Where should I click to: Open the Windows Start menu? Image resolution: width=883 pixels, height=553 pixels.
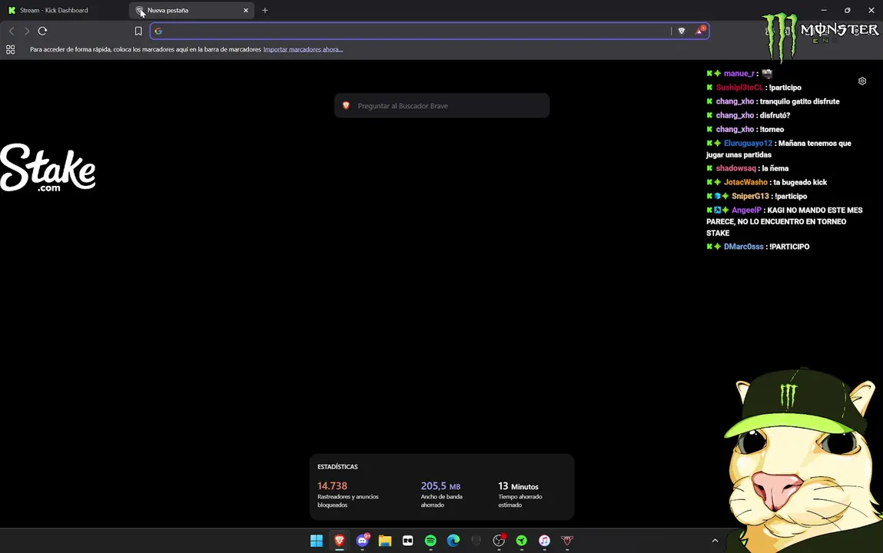click(317, 541)
